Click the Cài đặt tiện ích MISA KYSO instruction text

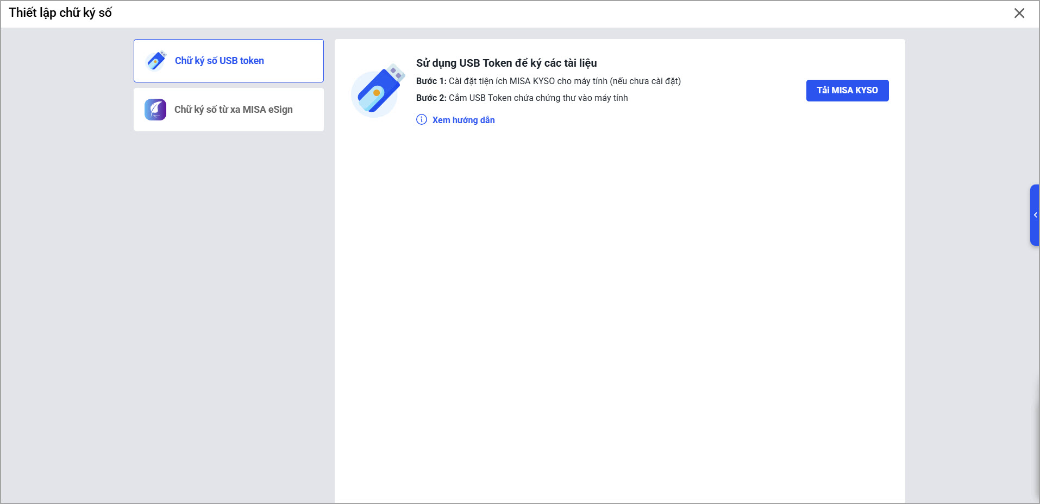565,81
